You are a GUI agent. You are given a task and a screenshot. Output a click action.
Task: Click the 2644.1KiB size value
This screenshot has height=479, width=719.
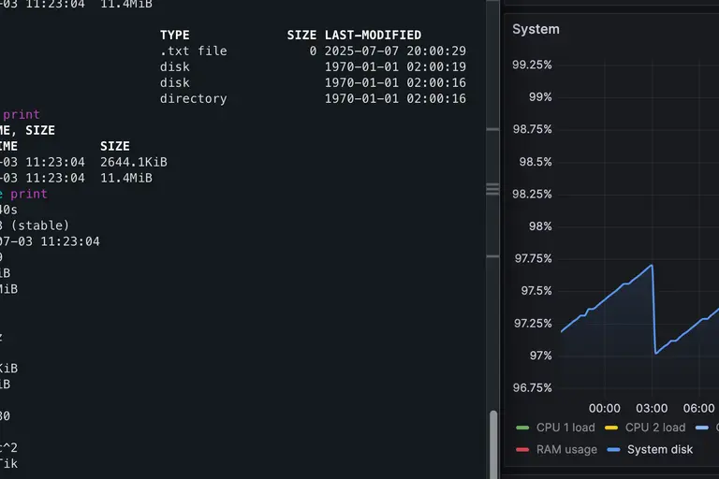click(134, 162)
